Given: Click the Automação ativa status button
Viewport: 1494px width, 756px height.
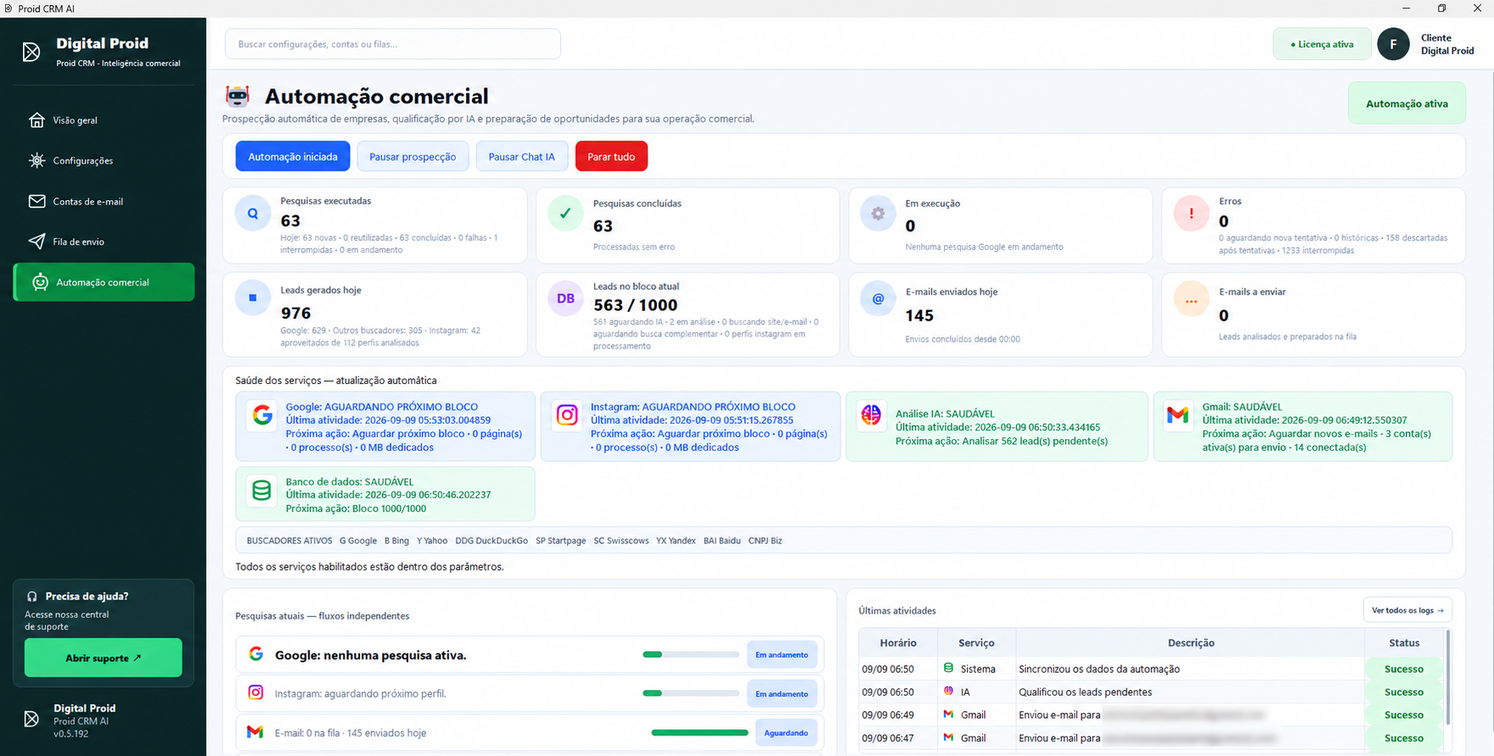Looking at the screenshot, I should [1407, 103].
